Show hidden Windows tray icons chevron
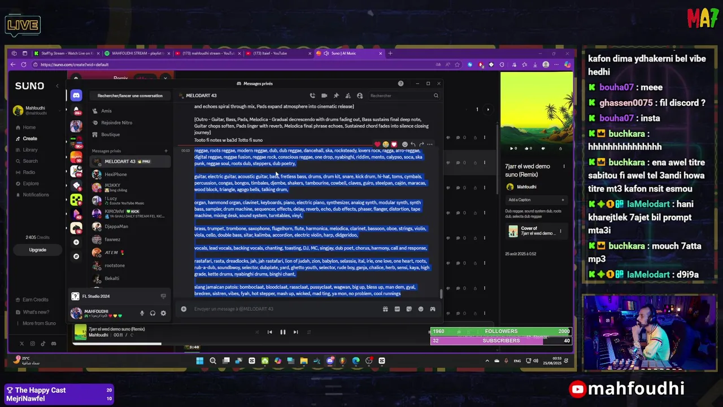The height and width of the screenshot is (407, 723). (487, 361)
